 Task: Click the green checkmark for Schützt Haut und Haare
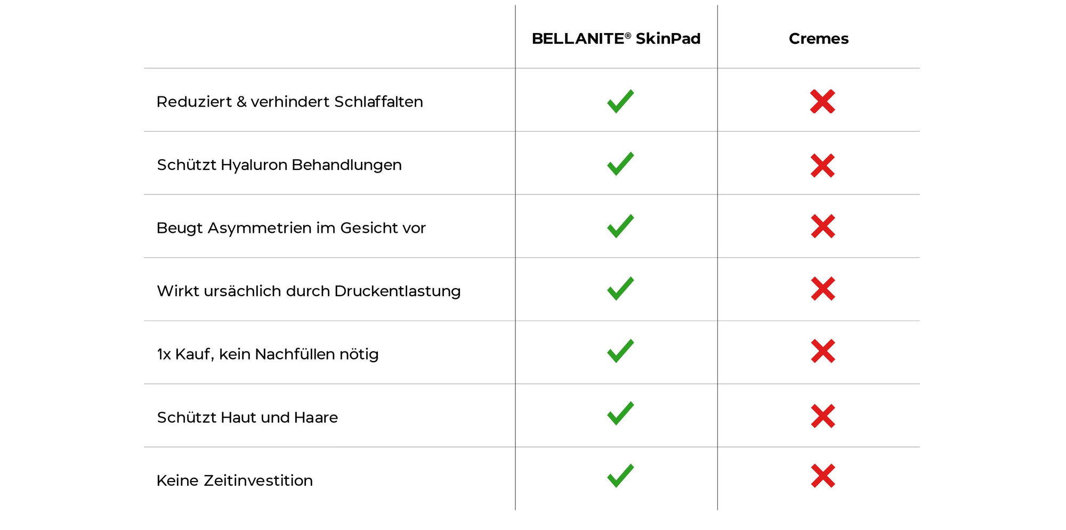[620, 413]
